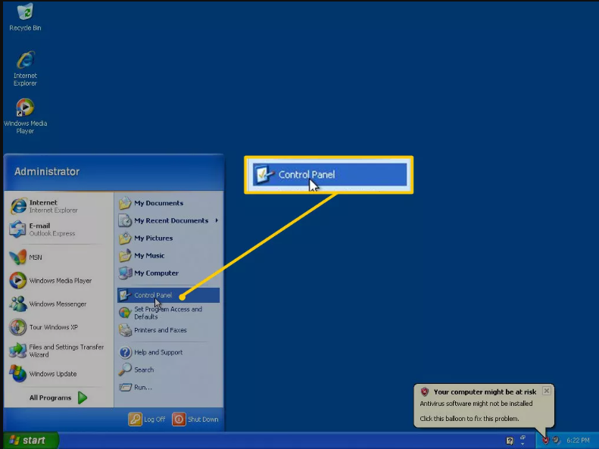The image size is (599, 449).
Task: Click the small restore icon in taskbar
Action: pyautogui.click(x=523, y=438)
